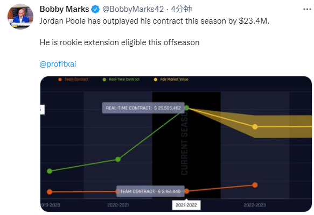Open Bobby Marks profile avatar
The height and width of the screenshot is (215, 314).
click(20, 17)
